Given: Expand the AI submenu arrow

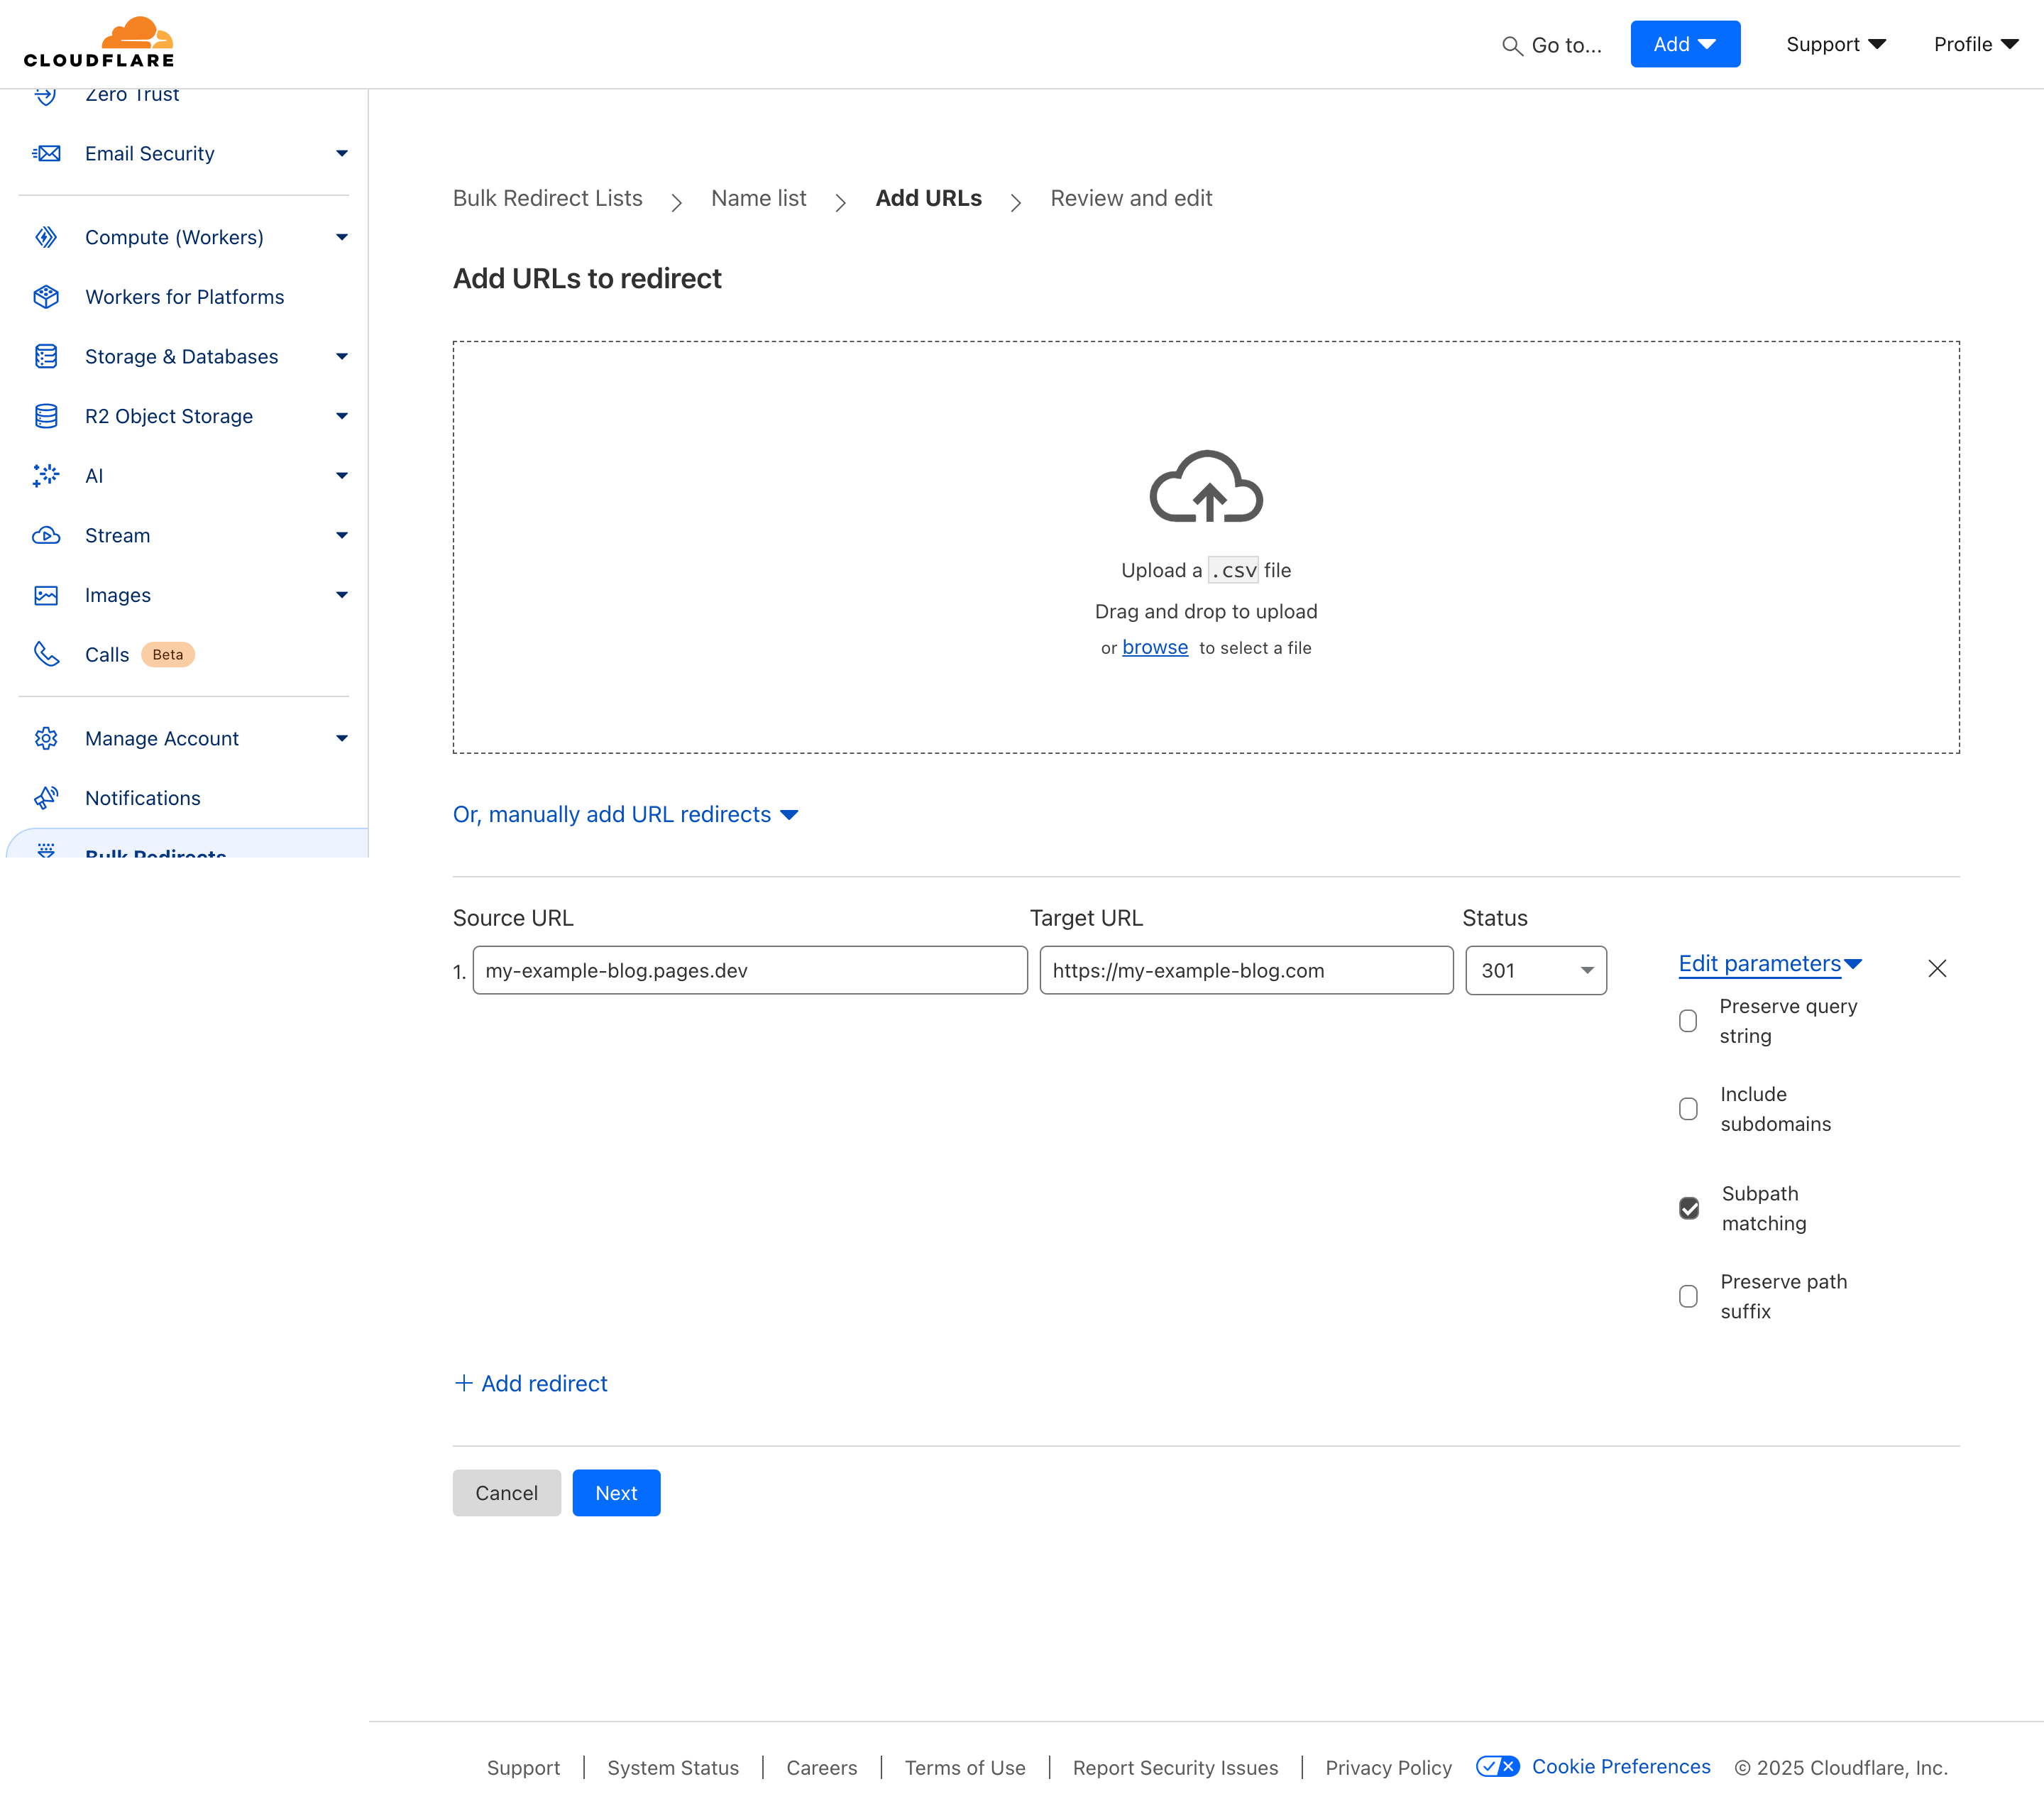Looking at the screenshot, I should (x=342, y=476).
